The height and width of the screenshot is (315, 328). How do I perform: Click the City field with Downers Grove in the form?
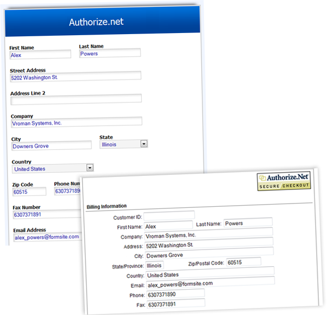51,146
